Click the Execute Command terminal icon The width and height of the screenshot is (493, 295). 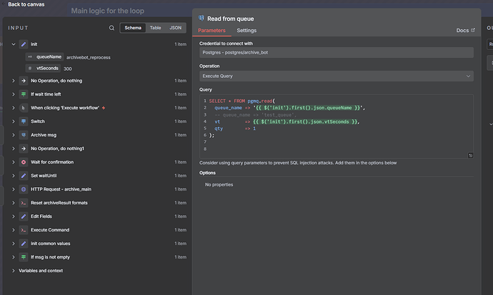(24, 230)
